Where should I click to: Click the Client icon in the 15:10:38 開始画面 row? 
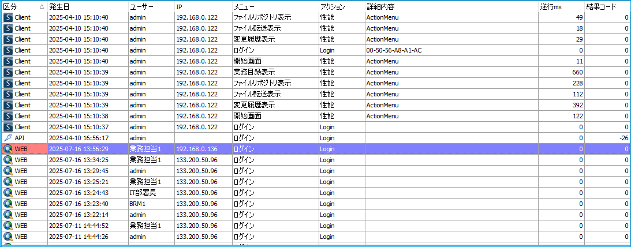pos(8,116)
